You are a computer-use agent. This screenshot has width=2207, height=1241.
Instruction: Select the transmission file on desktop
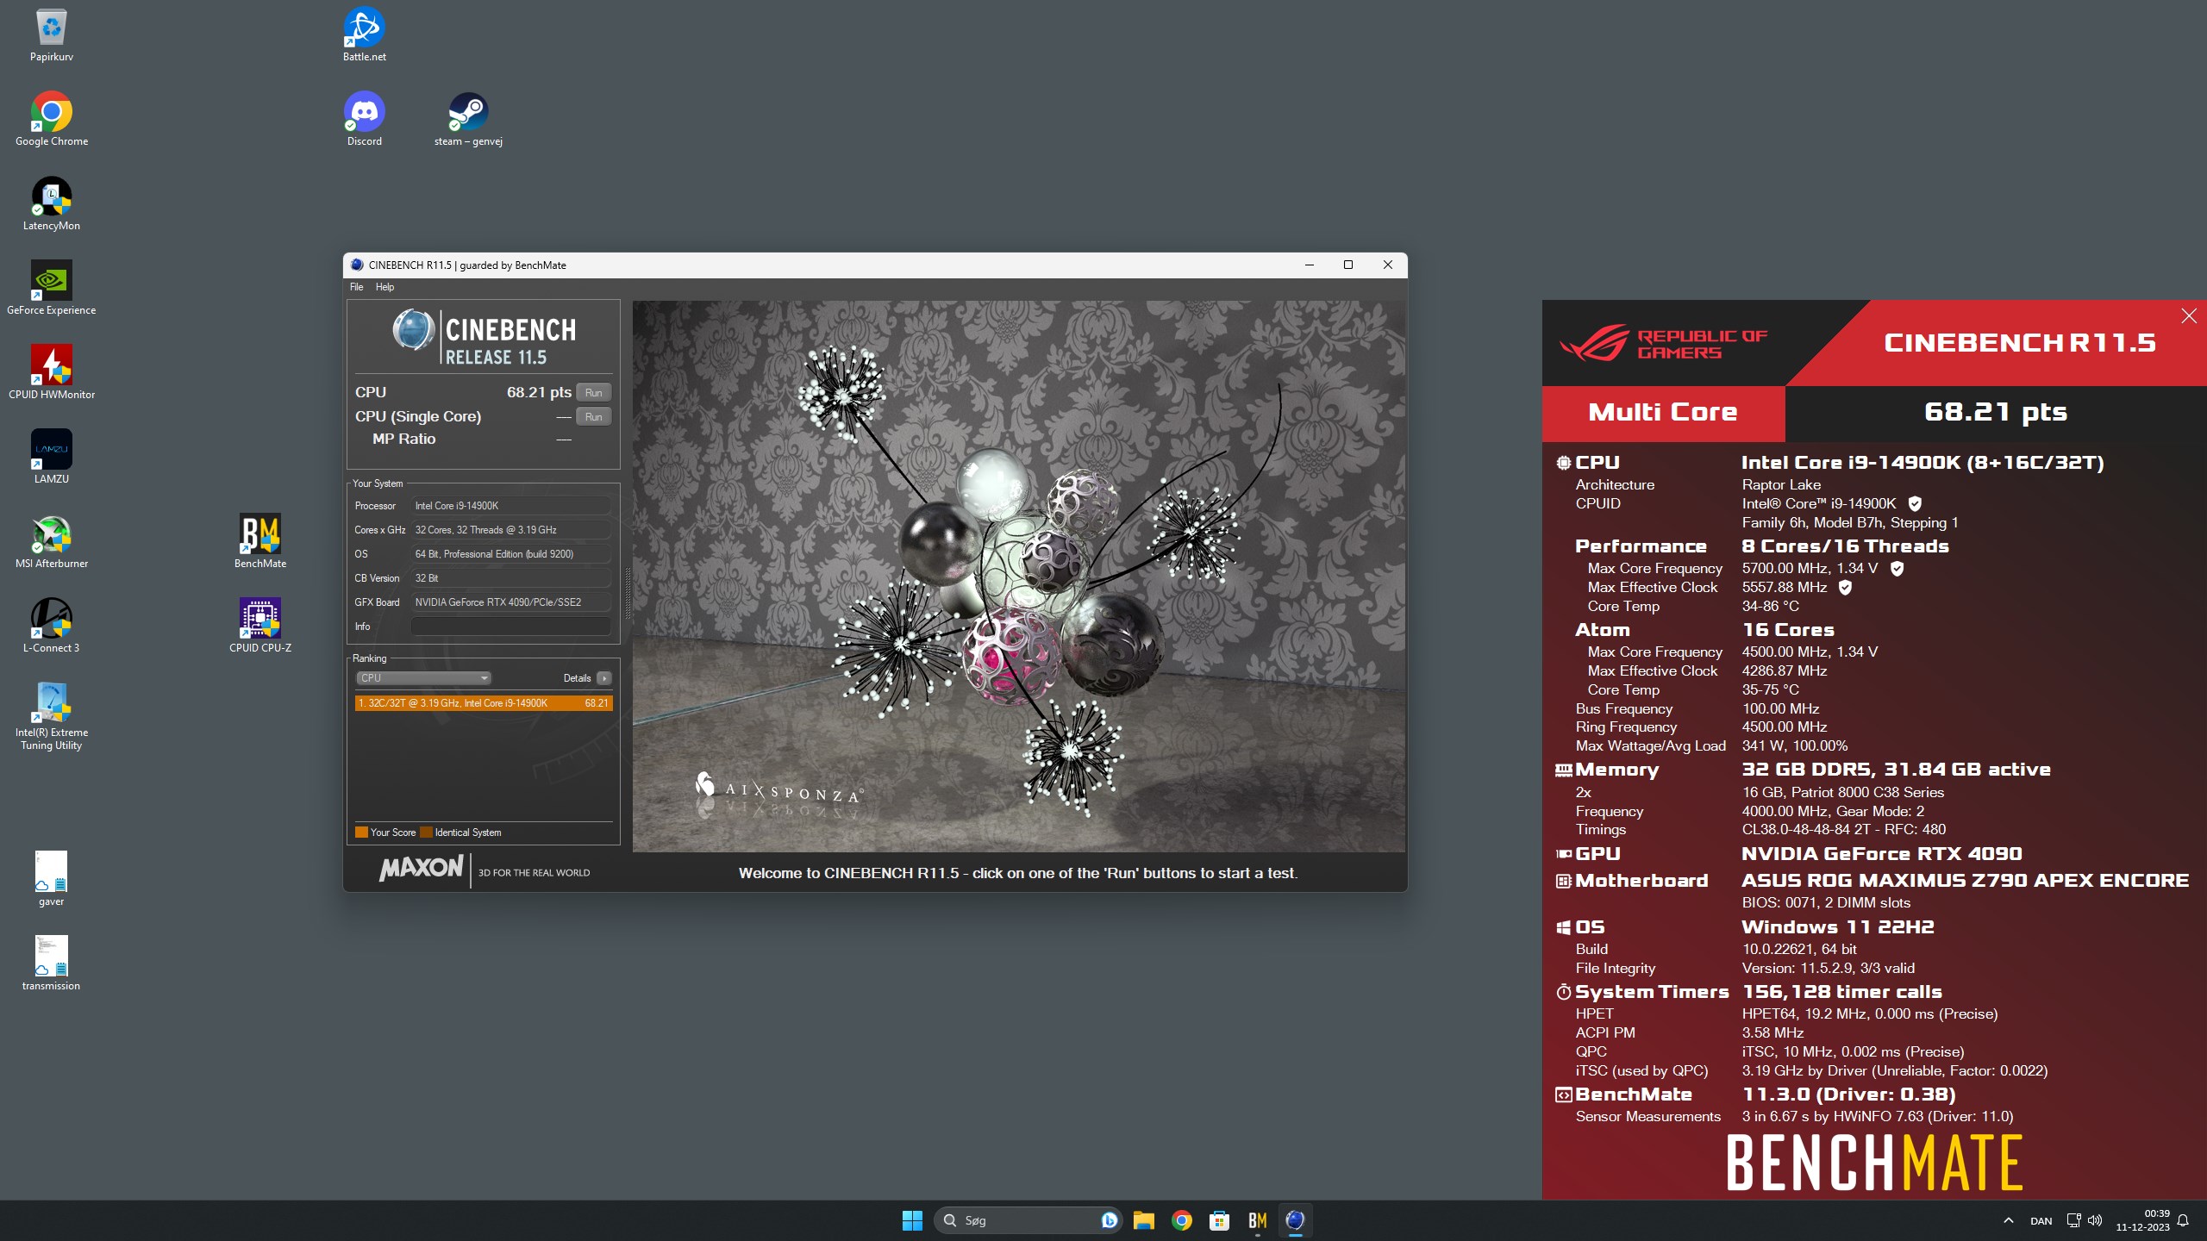52,963
